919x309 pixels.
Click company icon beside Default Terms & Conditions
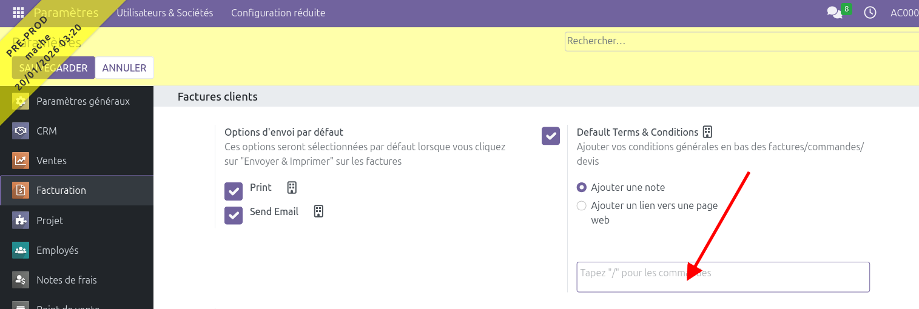point(707,132)
